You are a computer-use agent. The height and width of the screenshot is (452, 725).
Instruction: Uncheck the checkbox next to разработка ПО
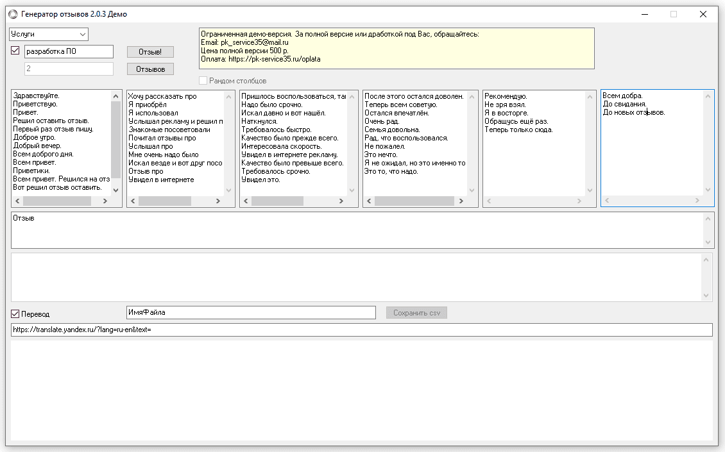pos(15,51)
